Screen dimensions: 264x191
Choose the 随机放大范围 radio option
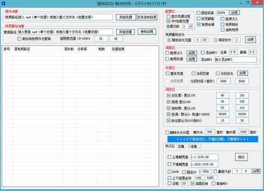click(169, 40)
